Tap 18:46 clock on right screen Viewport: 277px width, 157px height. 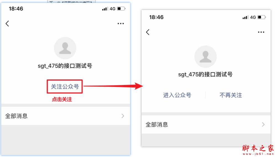[156, 17]
